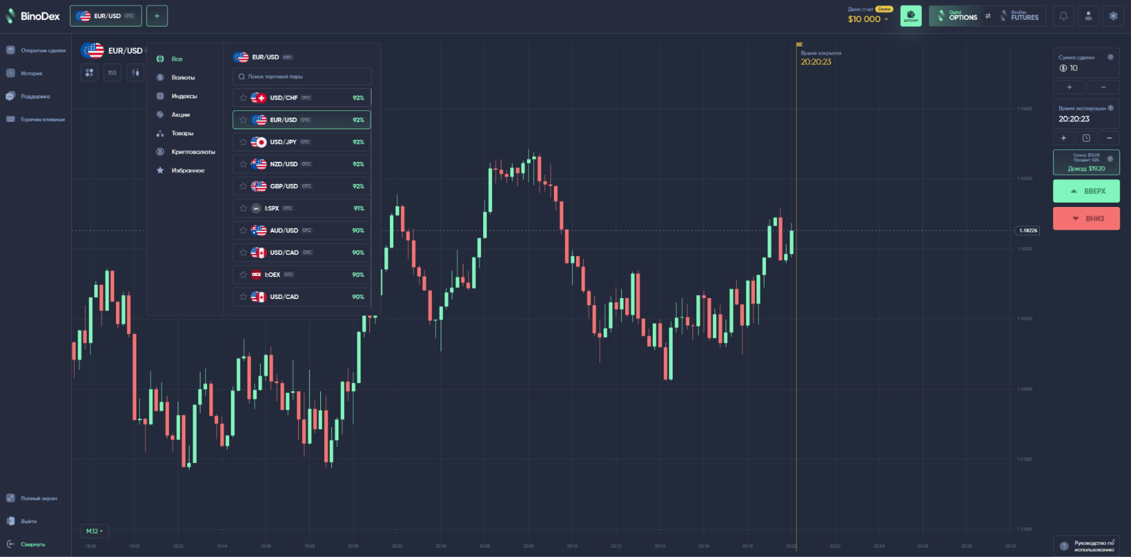This screenshot has width=1131, height=557.
Task: Add new asset tab with plus
Action: click(157, 16)
